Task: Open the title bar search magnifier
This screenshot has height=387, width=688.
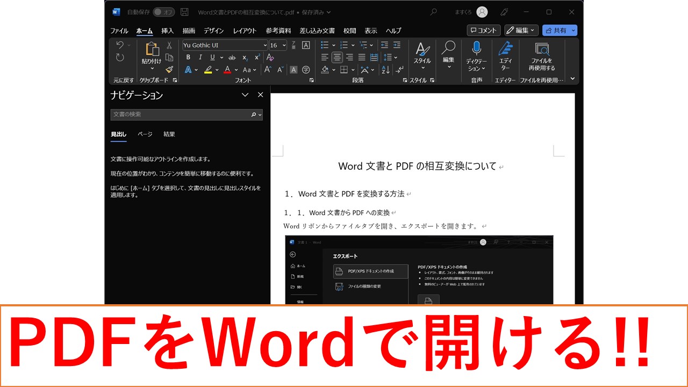Action: 433,12
